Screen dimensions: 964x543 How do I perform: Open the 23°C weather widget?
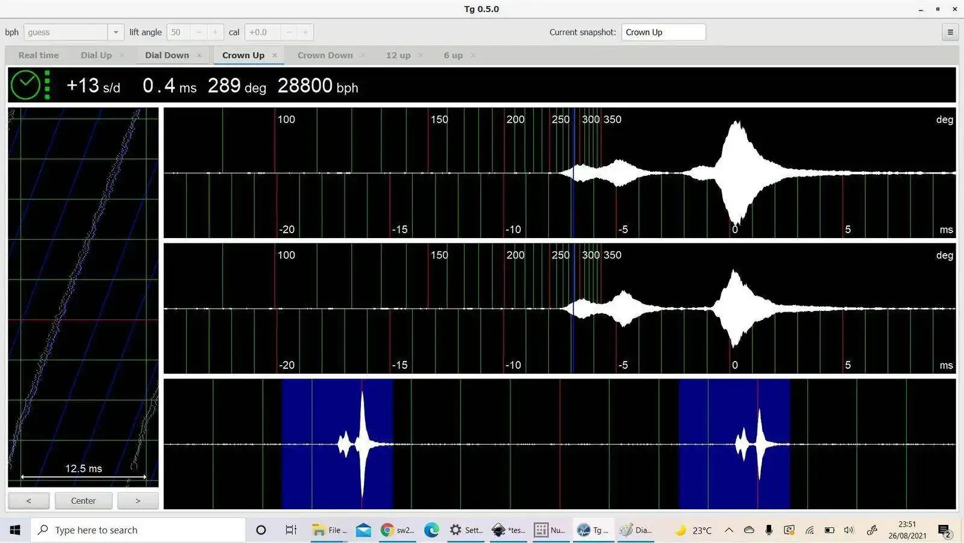pyautogui.click(x=693, y=530)
